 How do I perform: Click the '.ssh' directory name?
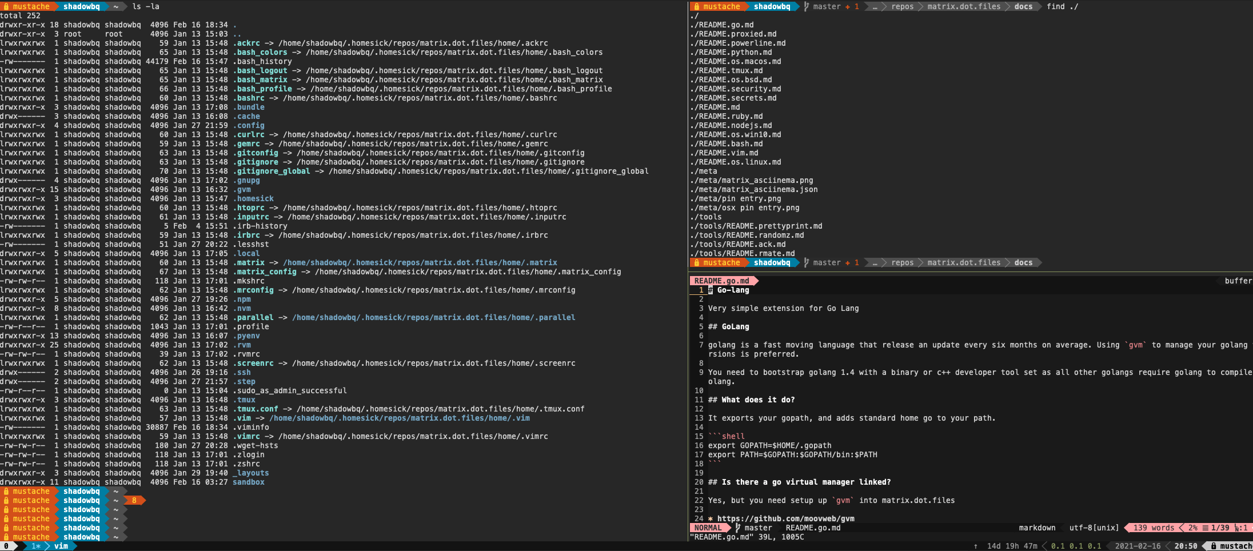[242, 373]
